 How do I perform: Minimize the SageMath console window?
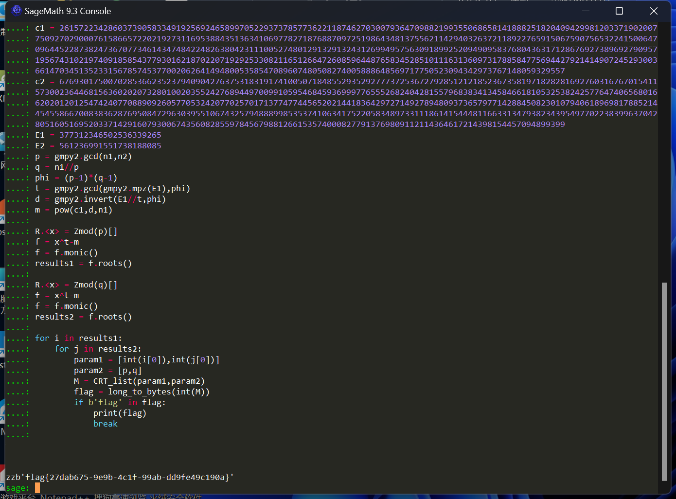pyautogui.click(x=586, y=11)
